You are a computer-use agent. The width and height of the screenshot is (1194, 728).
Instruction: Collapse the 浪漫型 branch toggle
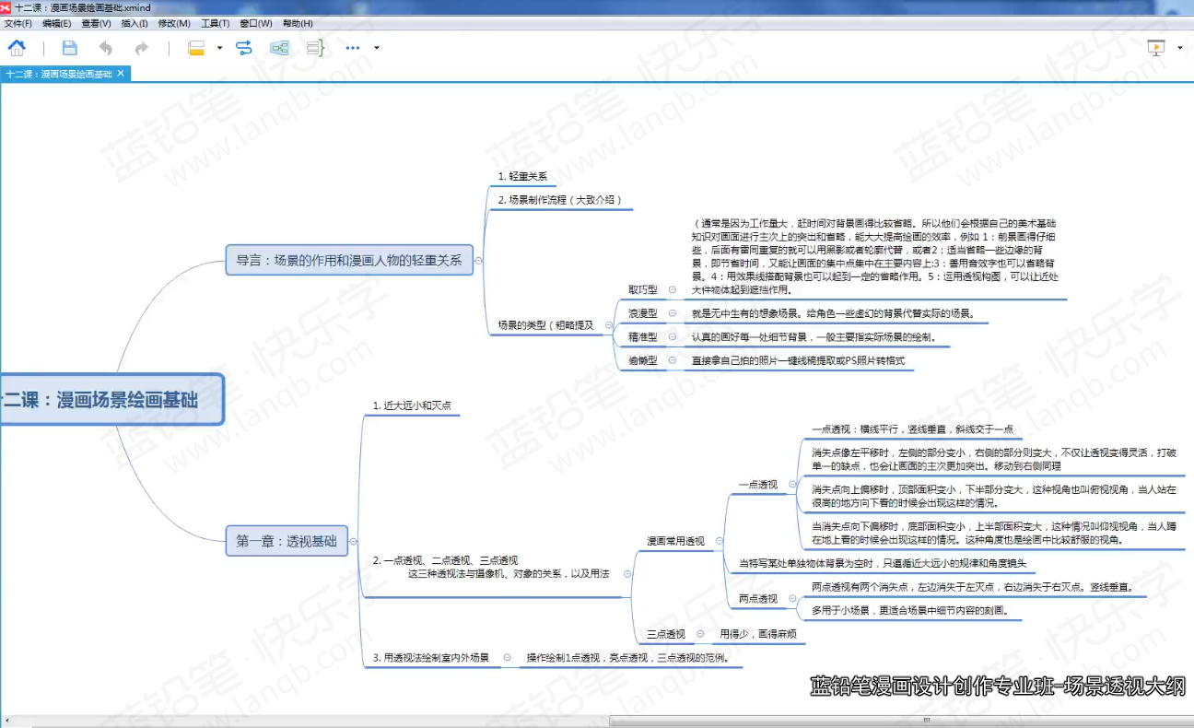(x=672, y=313)
